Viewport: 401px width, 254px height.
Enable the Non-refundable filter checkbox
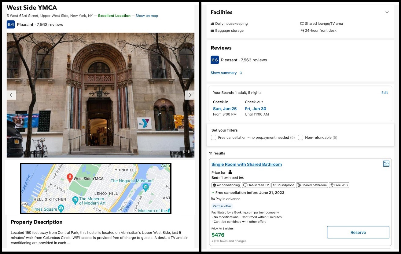(x=300, y=137)
